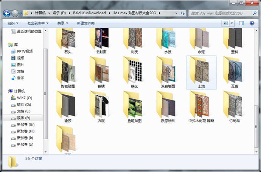Select the 石头 folder
This screenshot has height=172, width=261.
[x=68, y=41]
